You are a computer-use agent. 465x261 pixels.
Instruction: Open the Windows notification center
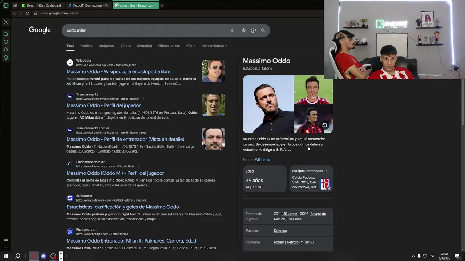[457, 256]
